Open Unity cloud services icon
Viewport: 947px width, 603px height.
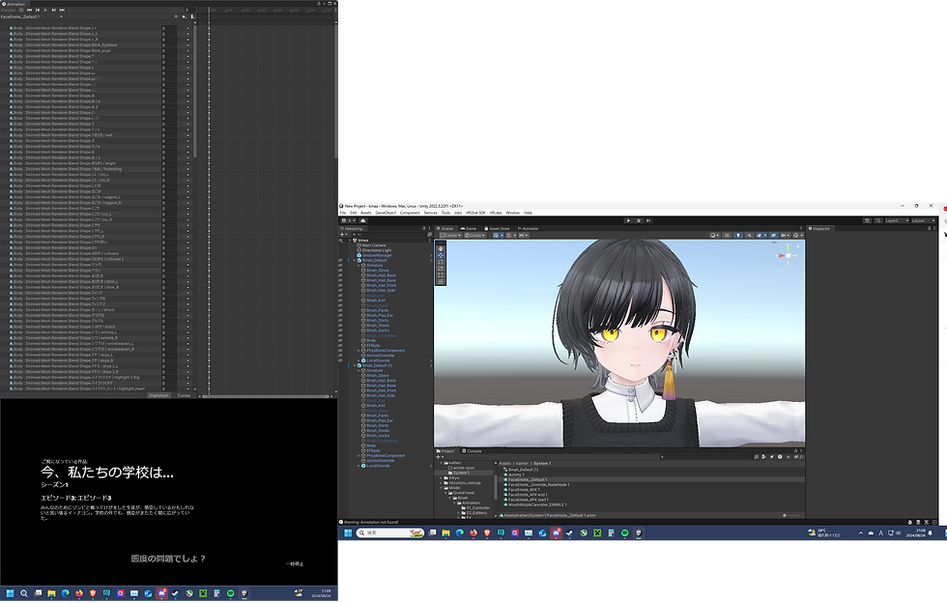363,220
